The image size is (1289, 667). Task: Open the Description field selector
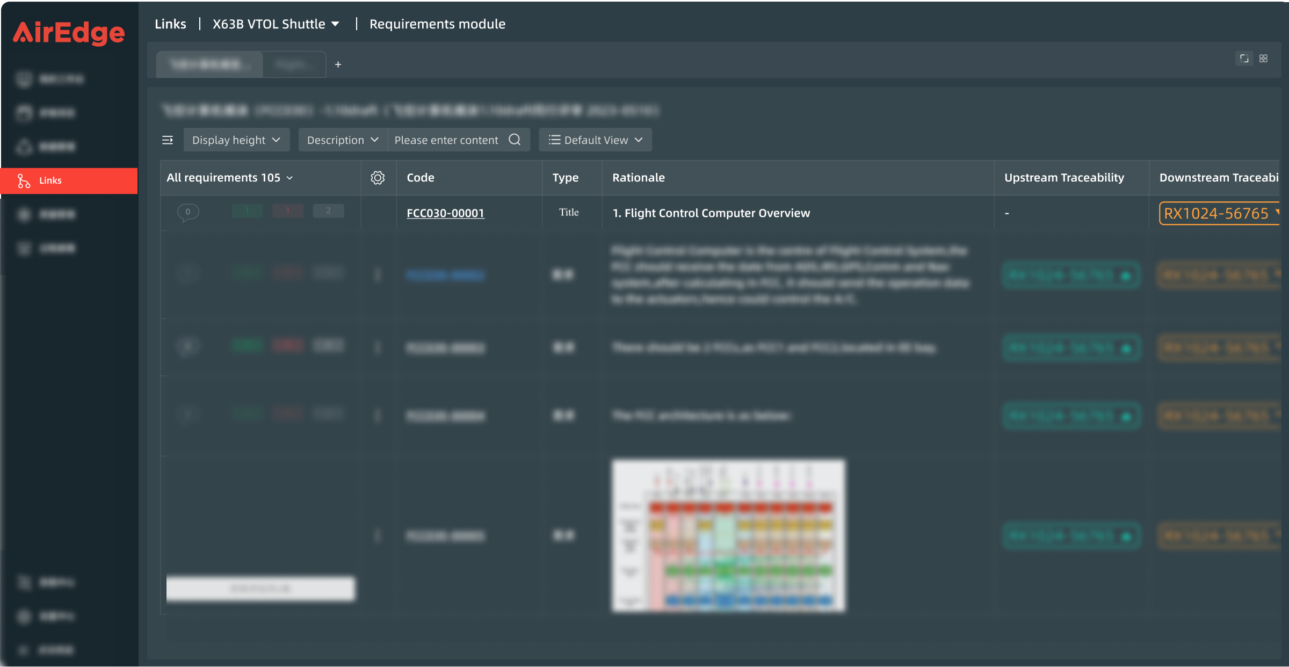coord(343,140)
